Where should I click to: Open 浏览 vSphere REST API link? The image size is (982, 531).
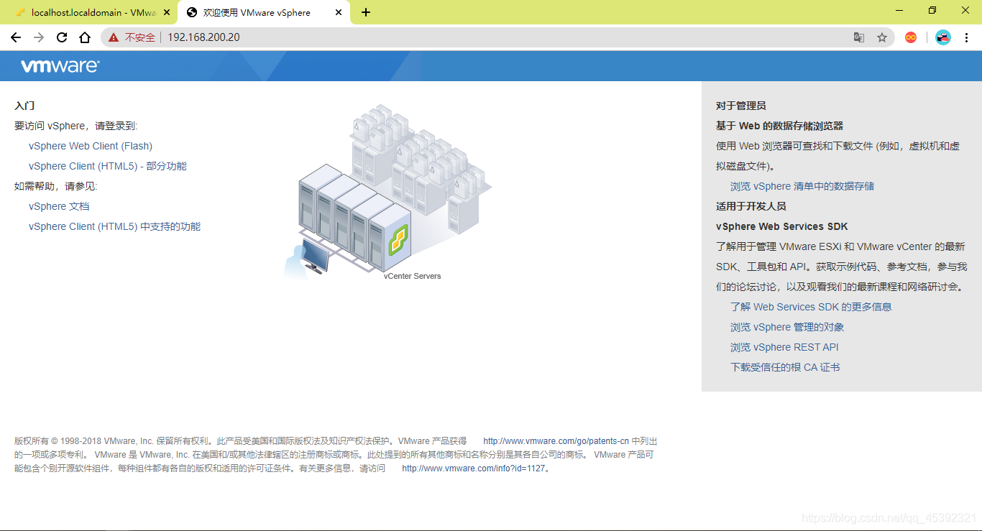(x=784, y=347)
